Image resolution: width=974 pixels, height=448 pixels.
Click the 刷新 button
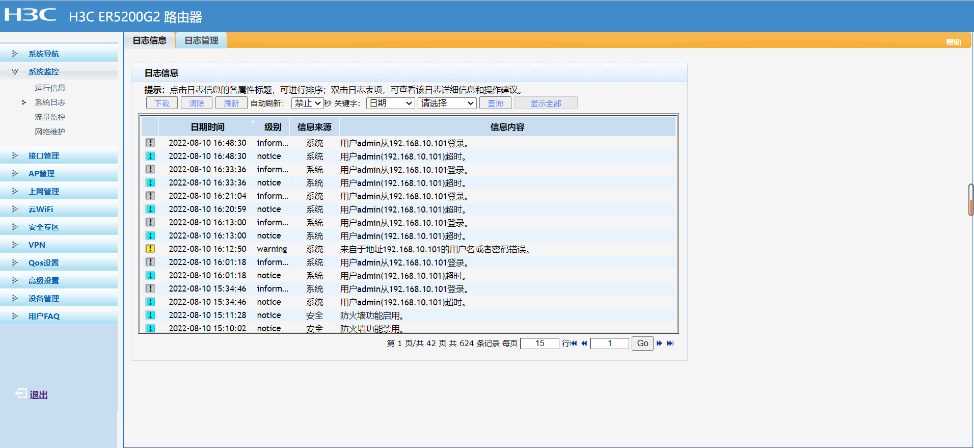231,103
